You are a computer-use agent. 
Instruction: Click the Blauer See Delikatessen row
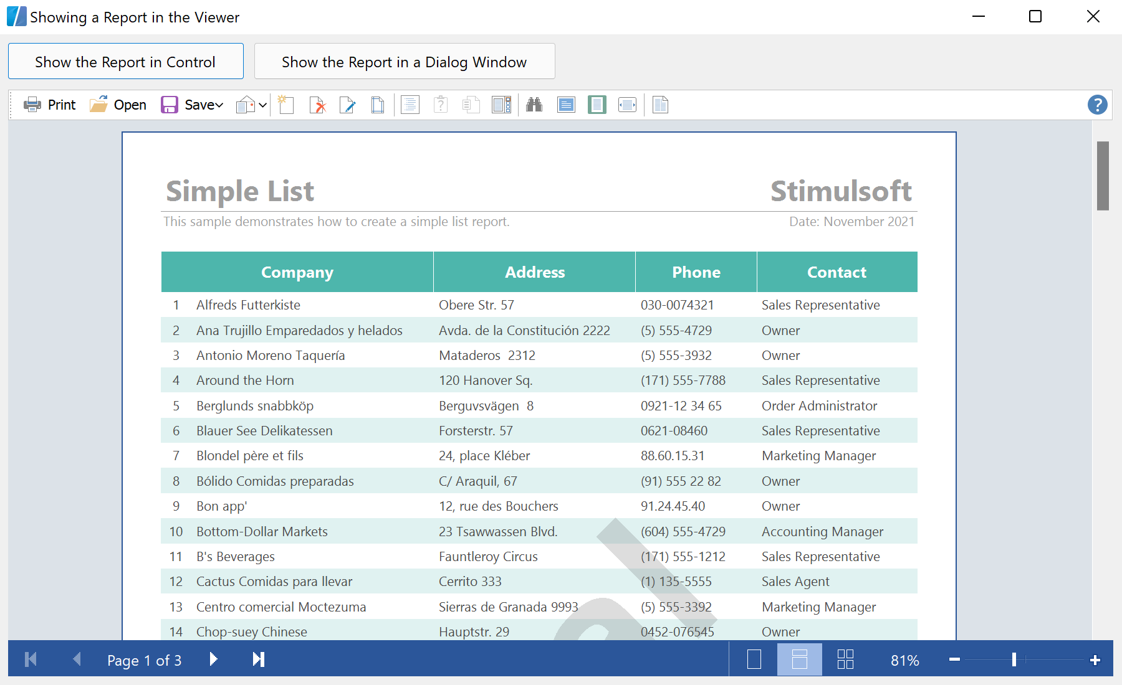click(539, 431)
